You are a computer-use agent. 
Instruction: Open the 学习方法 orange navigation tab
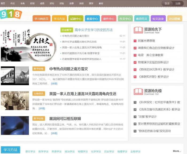[59, 19]
